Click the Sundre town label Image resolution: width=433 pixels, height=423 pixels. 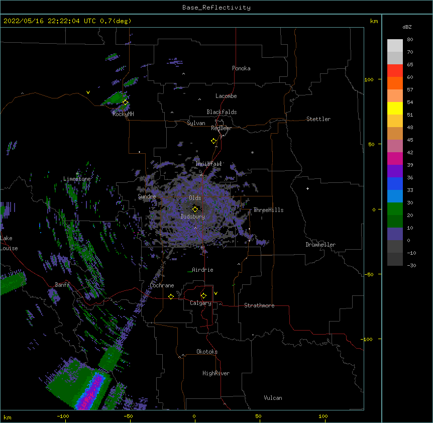(147, 196)
